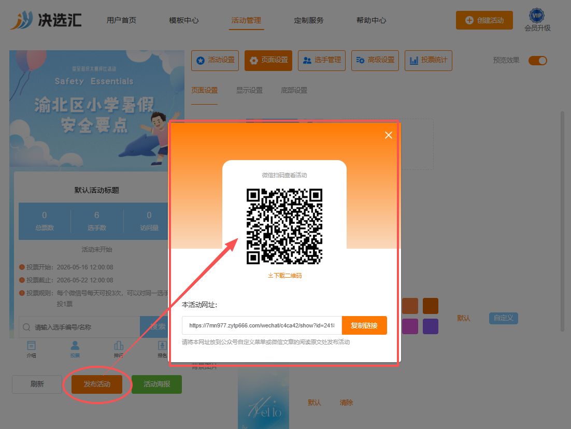Viewport: 571px width, 429px height.
Task: Click the search magnifier icon in preview
Action: point(26,327)
